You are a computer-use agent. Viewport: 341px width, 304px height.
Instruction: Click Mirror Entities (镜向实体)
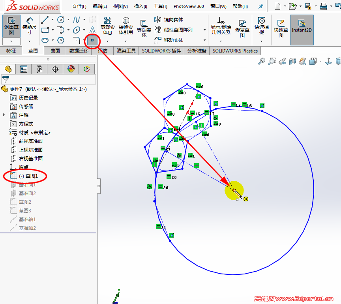click(x=169, y=20)
